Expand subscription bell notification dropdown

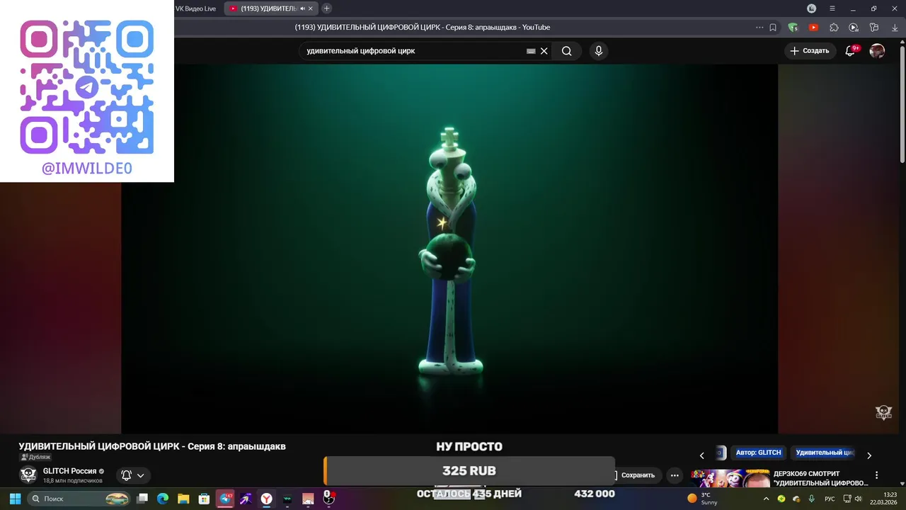(x=132, y=475)
